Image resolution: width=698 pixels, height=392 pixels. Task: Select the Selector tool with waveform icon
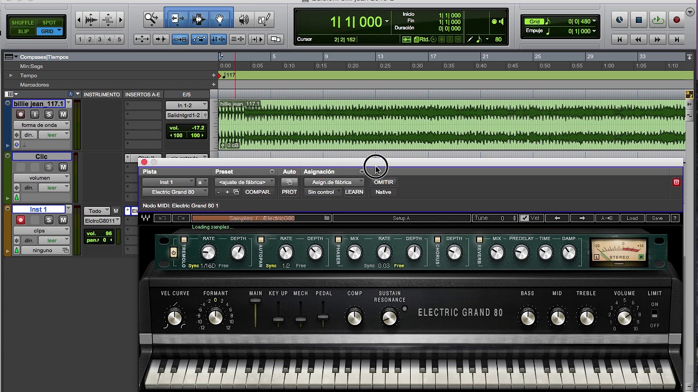(198, 20)
